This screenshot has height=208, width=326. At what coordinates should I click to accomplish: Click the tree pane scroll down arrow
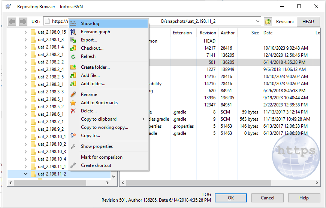114,177
